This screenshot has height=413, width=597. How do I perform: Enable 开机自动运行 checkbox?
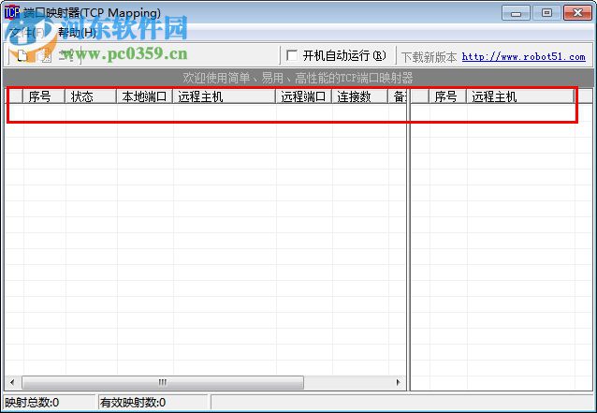292,55
